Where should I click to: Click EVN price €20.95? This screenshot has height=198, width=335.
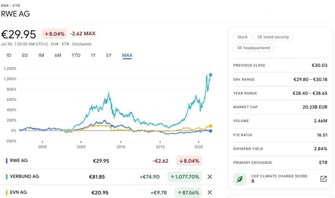tap(100, 193)
